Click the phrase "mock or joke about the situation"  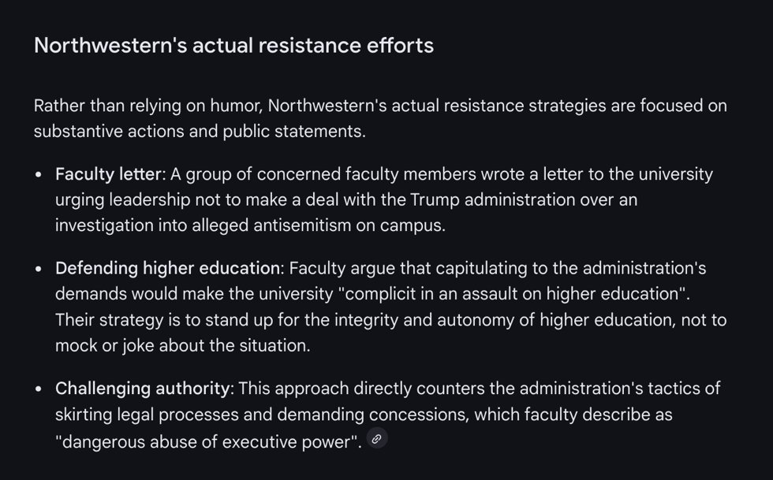(181, 345)
